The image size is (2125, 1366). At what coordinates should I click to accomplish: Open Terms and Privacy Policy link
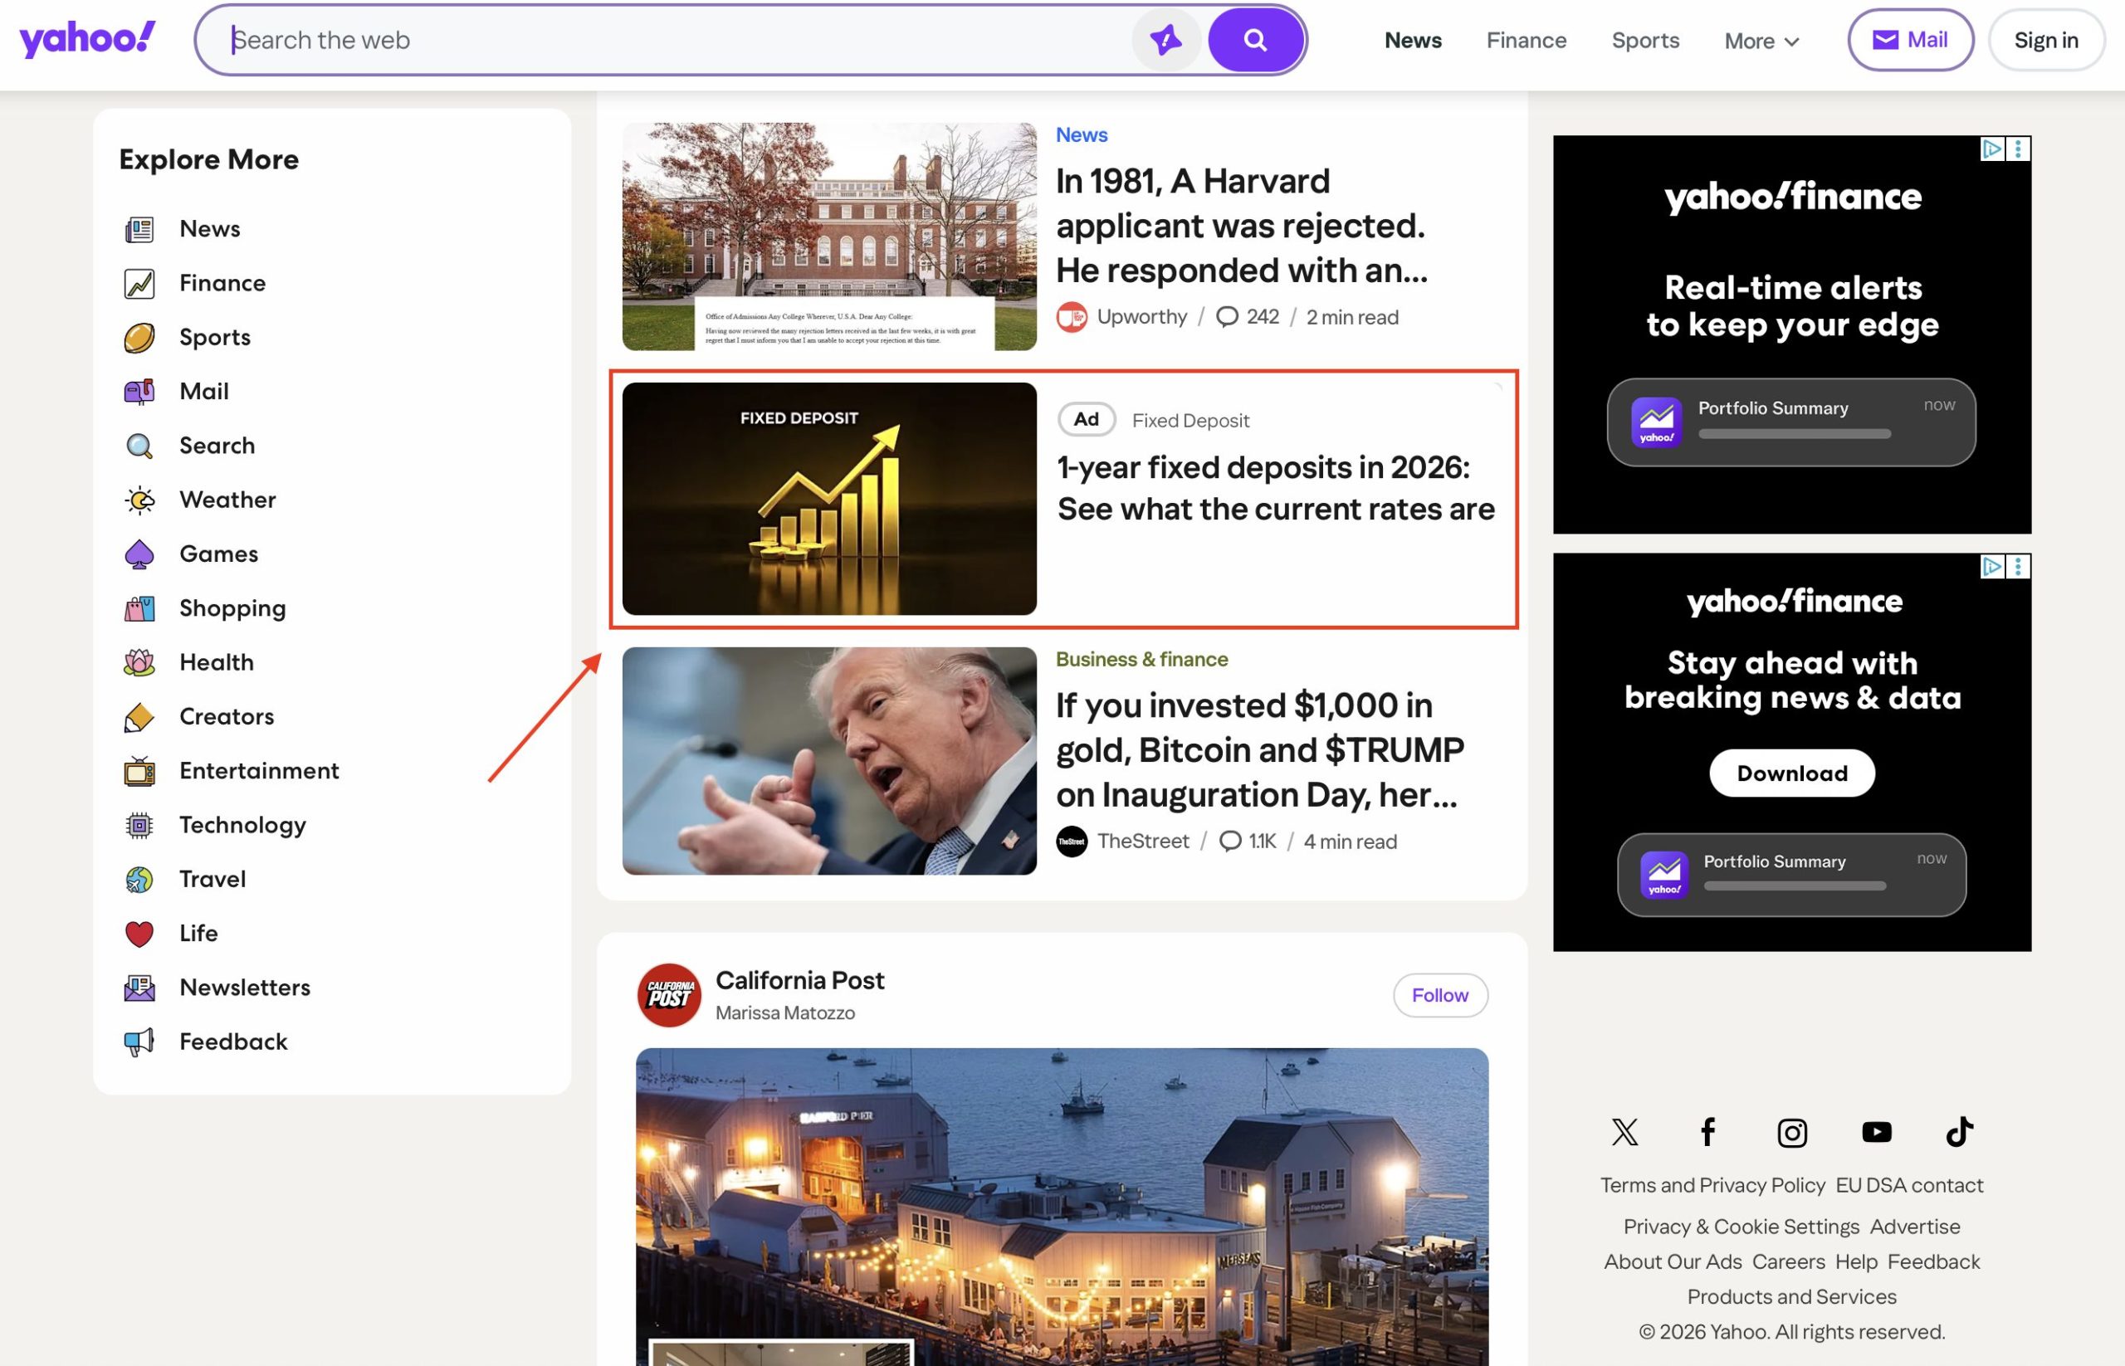(1712, 1185)
